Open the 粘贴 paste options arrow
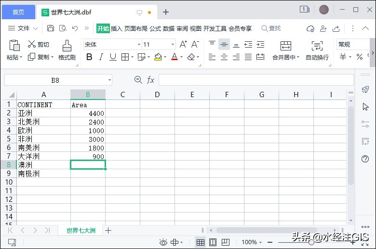The image size is (376, 249). (x=21, y=57)
